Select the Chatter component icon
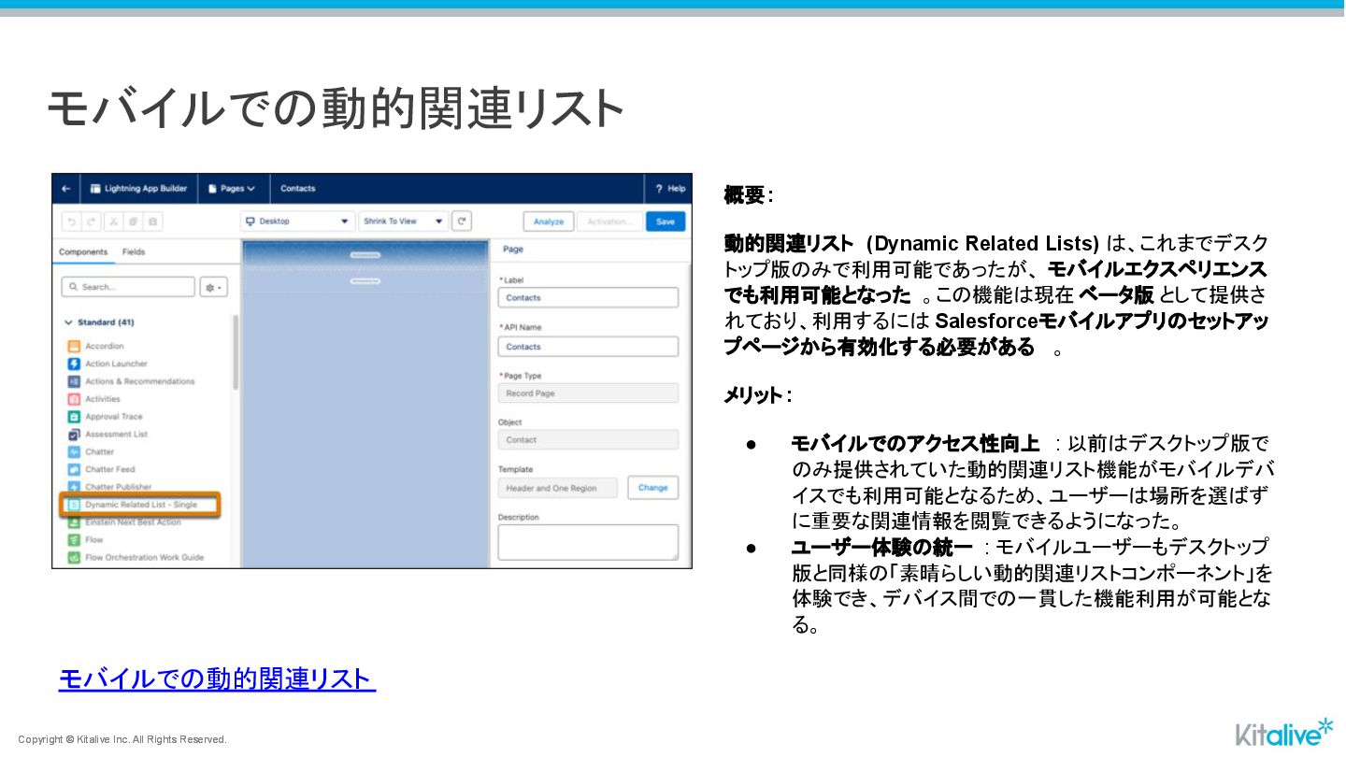Screen dimensions: 1346x757 click(74, 451)
